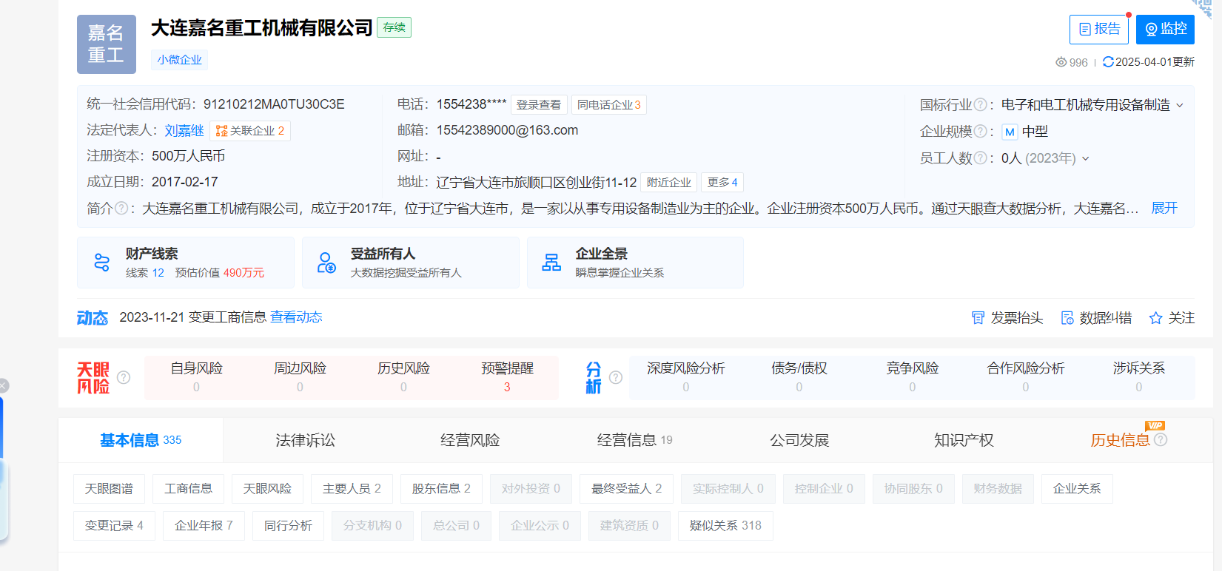Click help icon beside 简介
The image size is (1222, 571).
click(x=121, y=209)
